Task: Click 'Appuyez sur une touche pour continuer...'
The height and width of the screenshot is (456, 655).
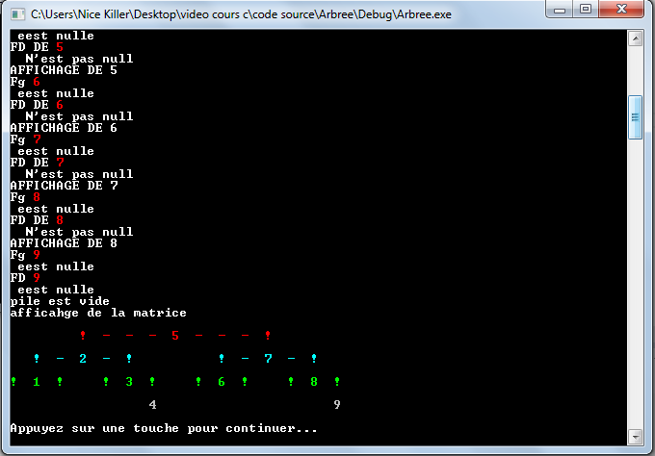Action: tap(164, 428)
